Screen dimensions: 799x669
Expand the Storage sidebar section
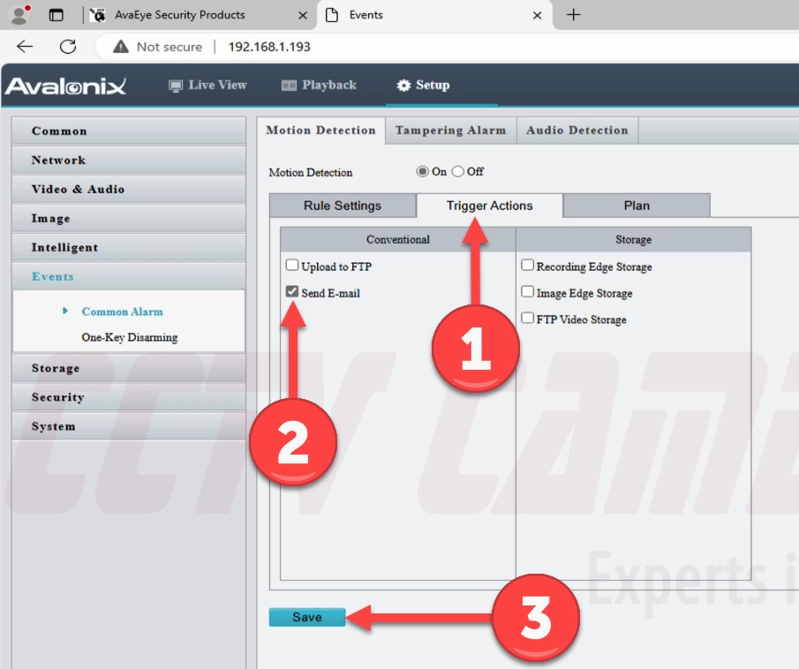click(x=128, y=368)
